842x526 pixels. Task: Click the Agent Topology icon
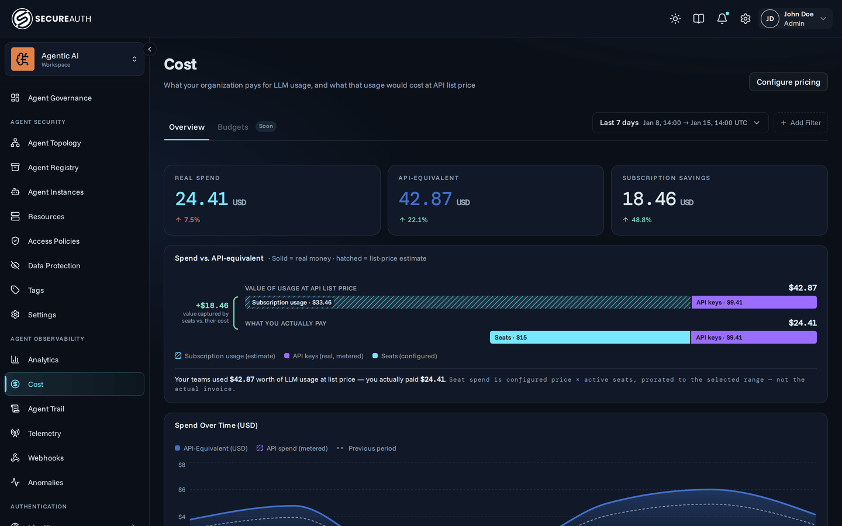15,143
